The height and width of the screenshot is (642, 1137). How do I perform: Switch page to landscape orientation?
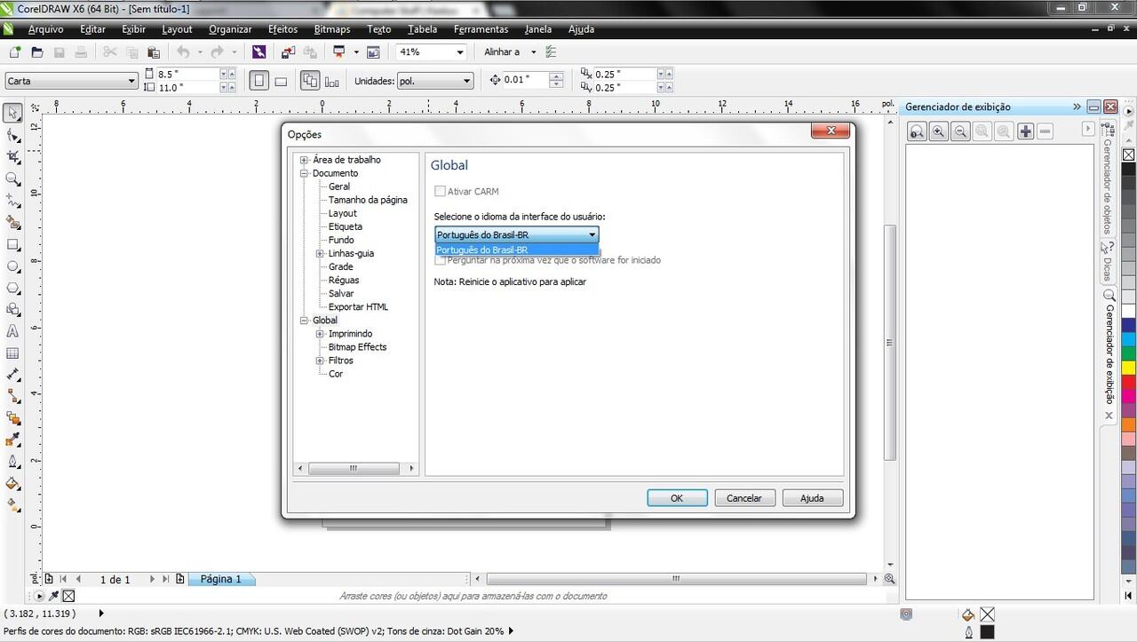click(x=281, y=81)
